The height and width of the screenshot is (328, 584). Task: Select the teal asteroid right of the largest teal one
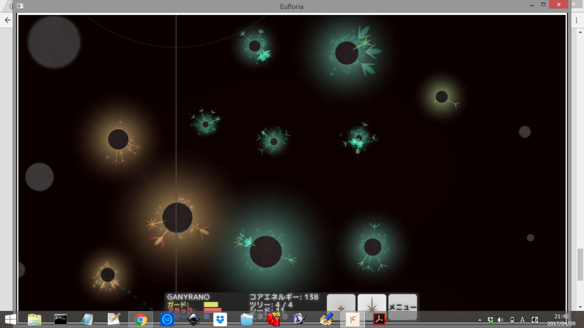[x=372, y=247]
